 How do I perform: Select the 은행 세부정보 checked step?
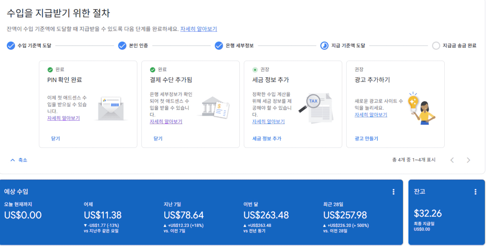click(219, 46)
